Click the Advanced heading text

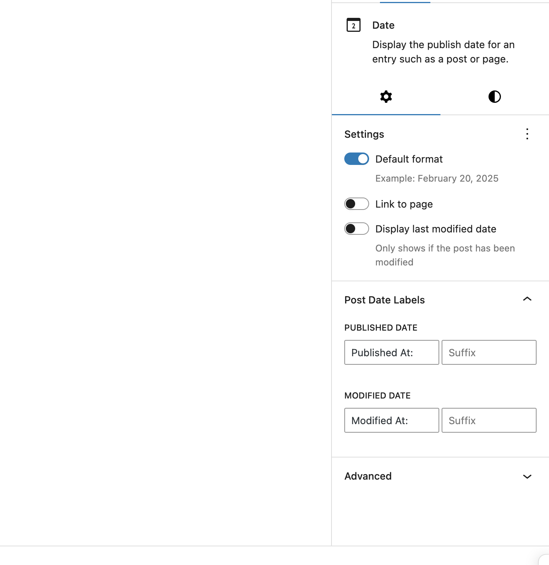368,476
